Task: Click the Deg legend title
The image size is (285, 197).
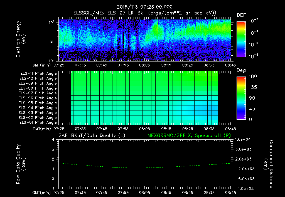Action: pyautogui.click(x=241, y=70)
